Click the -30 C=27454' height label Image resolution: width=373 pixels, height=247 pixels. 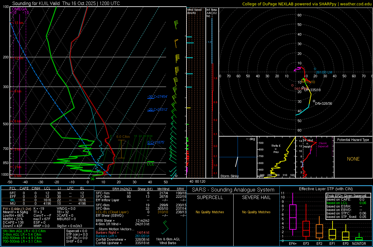pos(157,97)
